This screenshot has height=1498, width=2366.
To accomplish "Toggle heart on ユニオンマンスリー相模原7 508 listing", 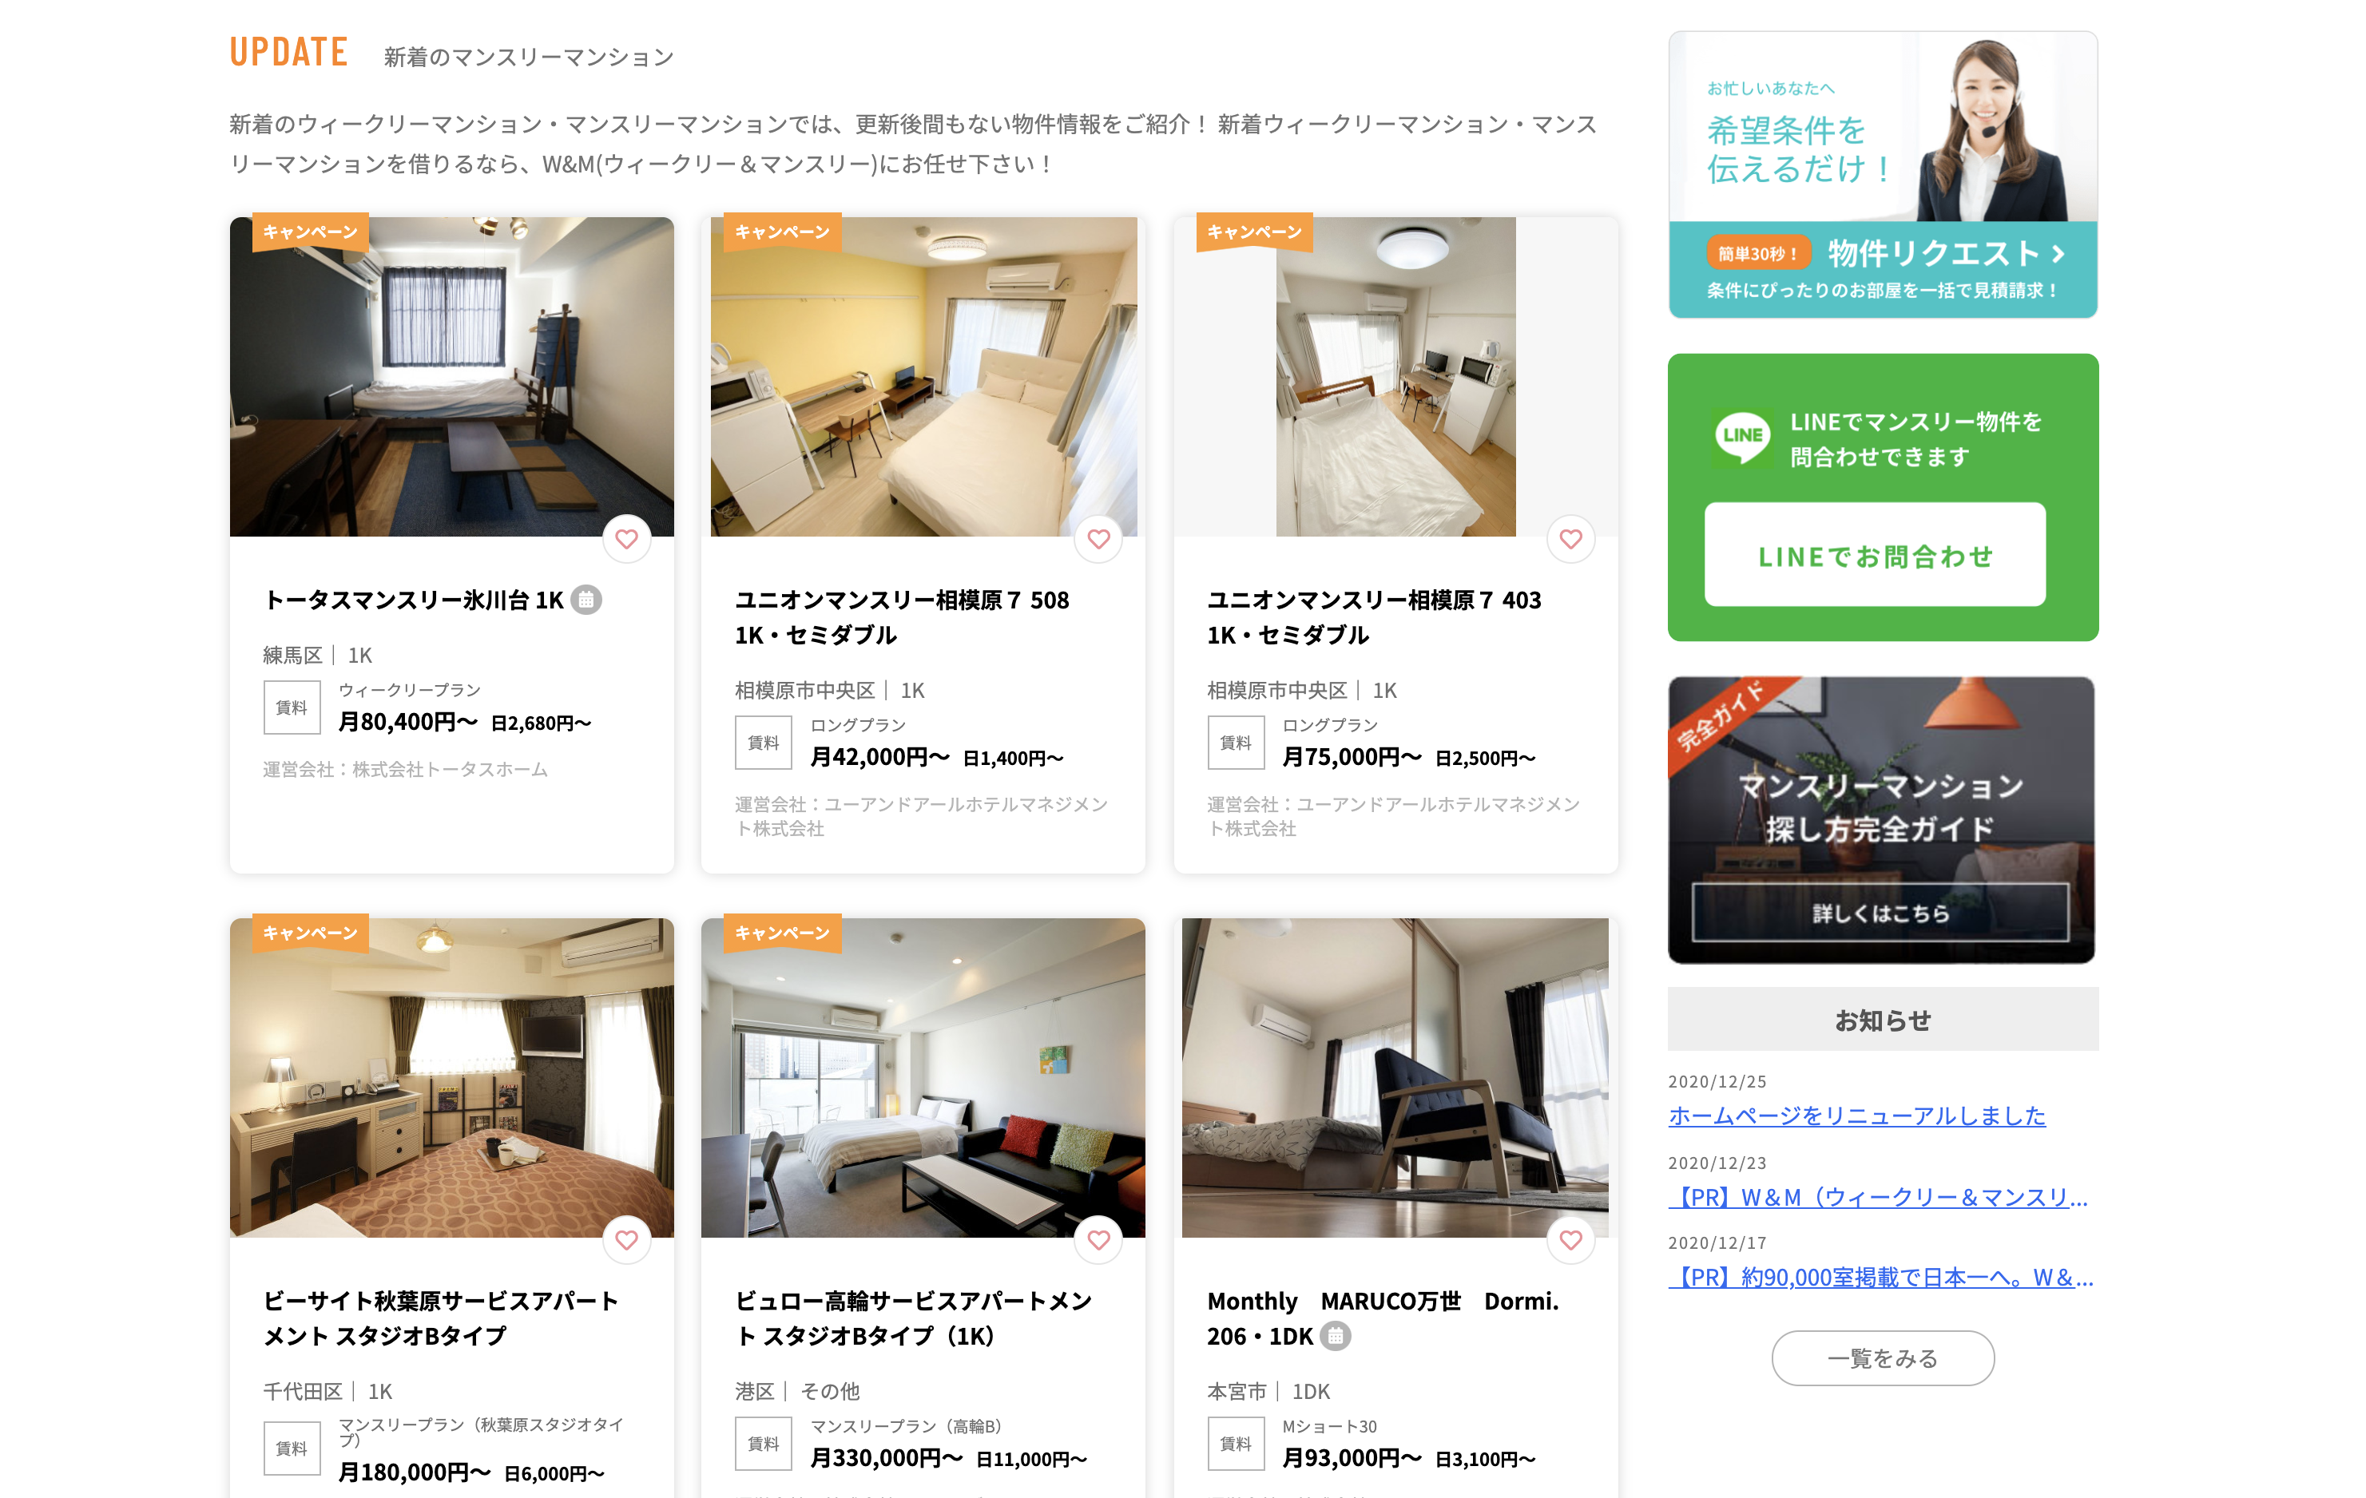I will click(1098, 538).
